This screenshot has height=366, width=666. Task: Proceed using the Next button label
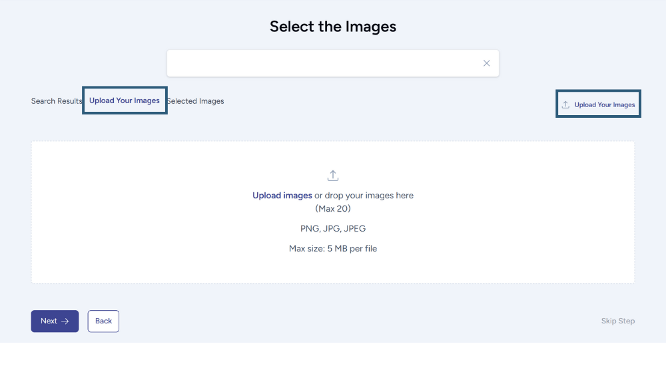[x=49, y=321]
